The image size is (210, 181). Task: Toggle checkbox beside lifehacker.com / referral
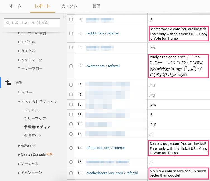point(71,148)
